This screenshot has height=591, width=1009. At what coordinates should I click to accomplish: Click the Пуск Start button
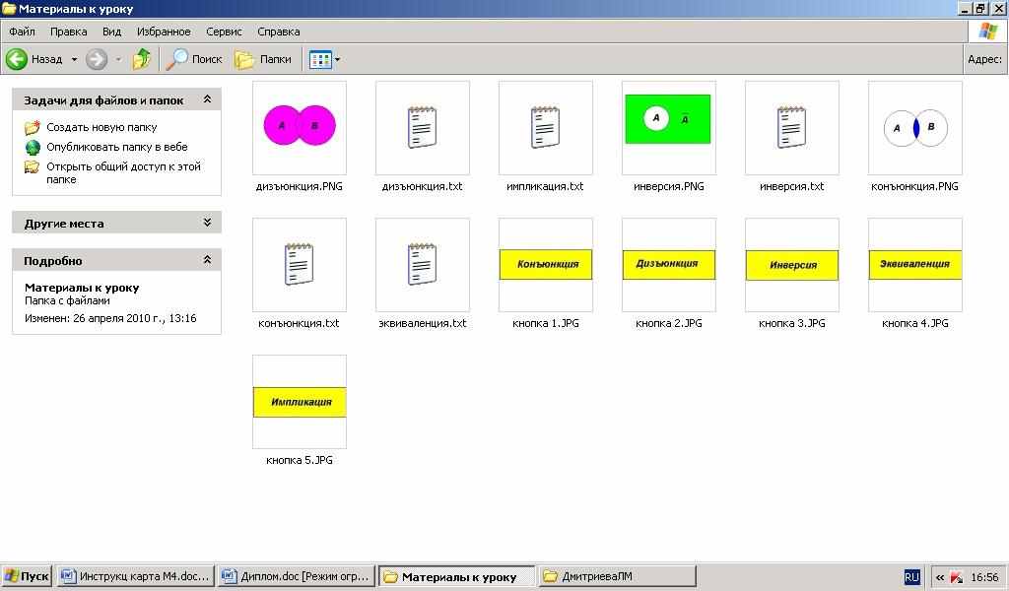coord(27,576)
